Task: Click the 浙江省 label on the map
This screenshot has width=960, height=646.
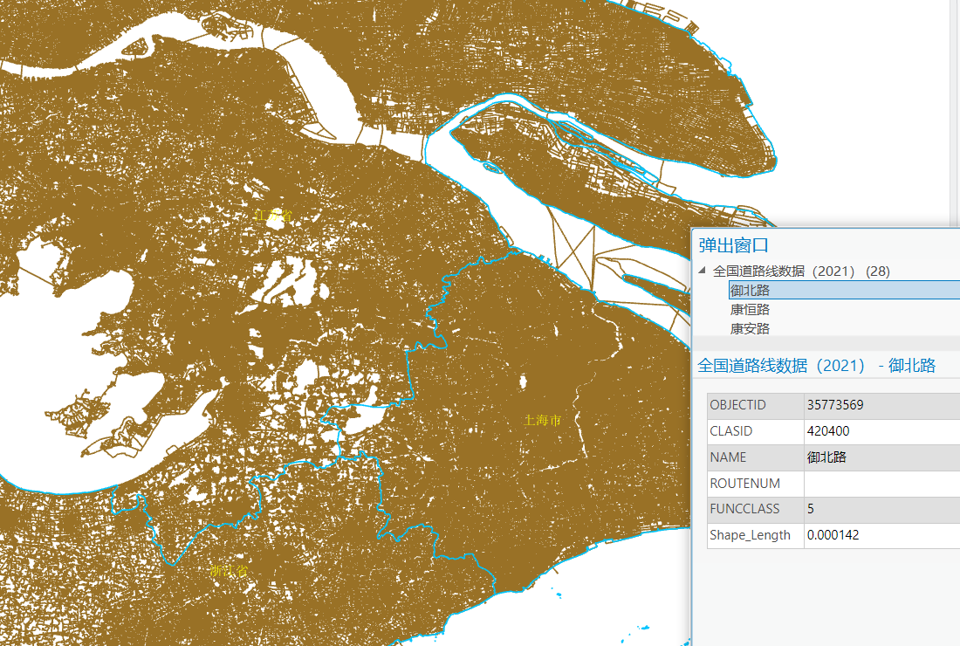Action: [x=229, y=571]
